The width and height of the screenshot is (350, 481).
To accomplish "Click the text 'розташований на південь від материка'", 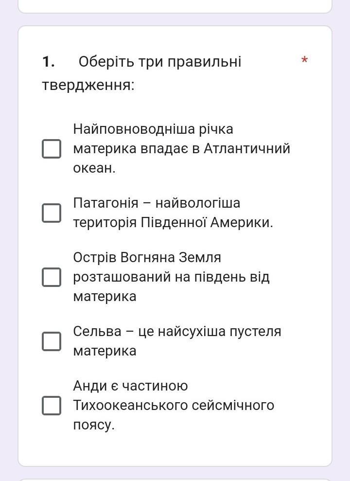I will click(171, 287).
